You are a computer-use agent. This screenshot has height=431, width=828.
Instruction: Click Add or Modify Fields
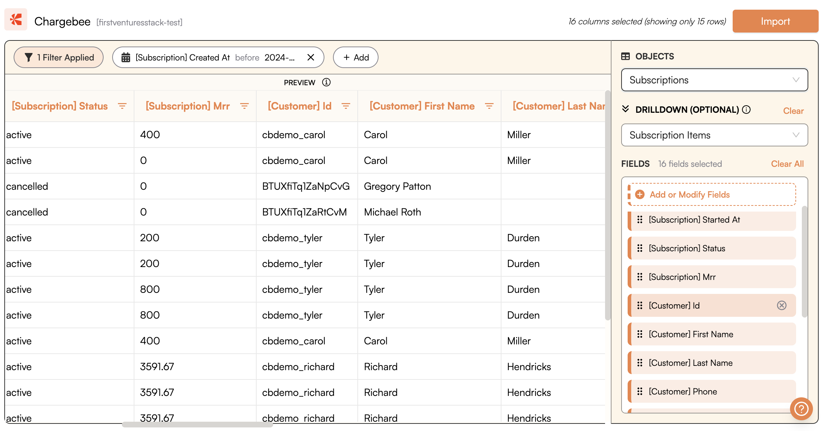pos(689,194)
